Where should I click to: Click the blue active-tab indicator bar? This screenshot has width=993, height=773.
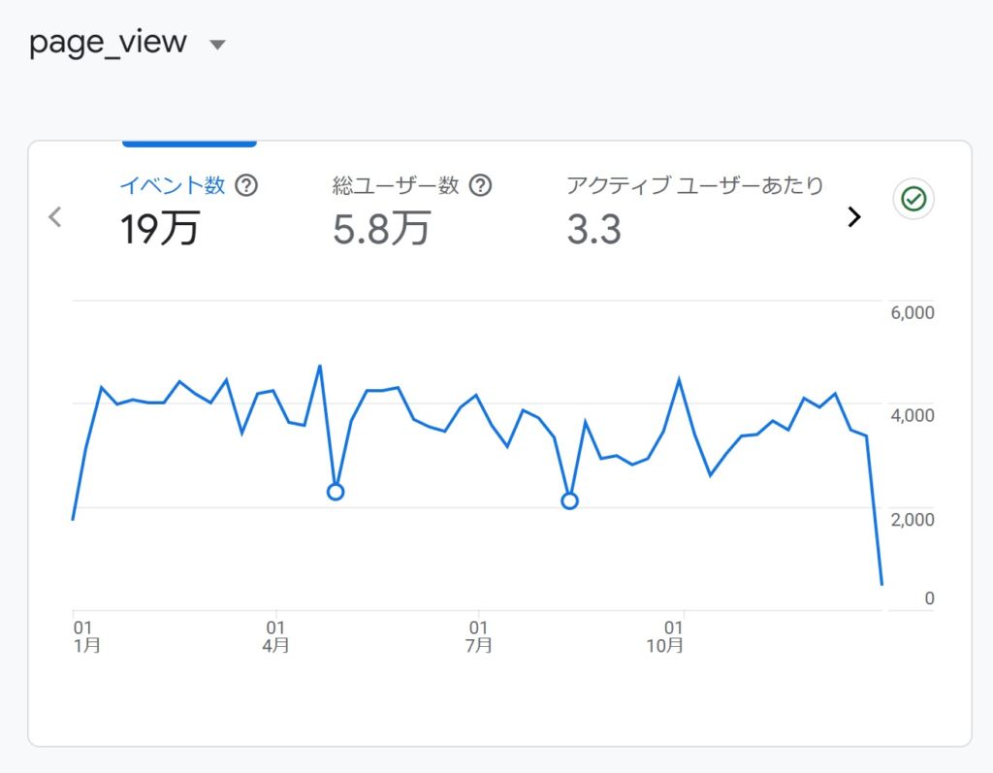click(189, 144)
